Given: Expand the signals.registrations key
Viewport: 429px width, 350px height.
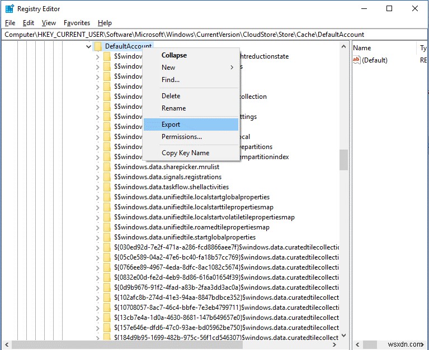Looking at the screenshot, I should coord(98,177).
